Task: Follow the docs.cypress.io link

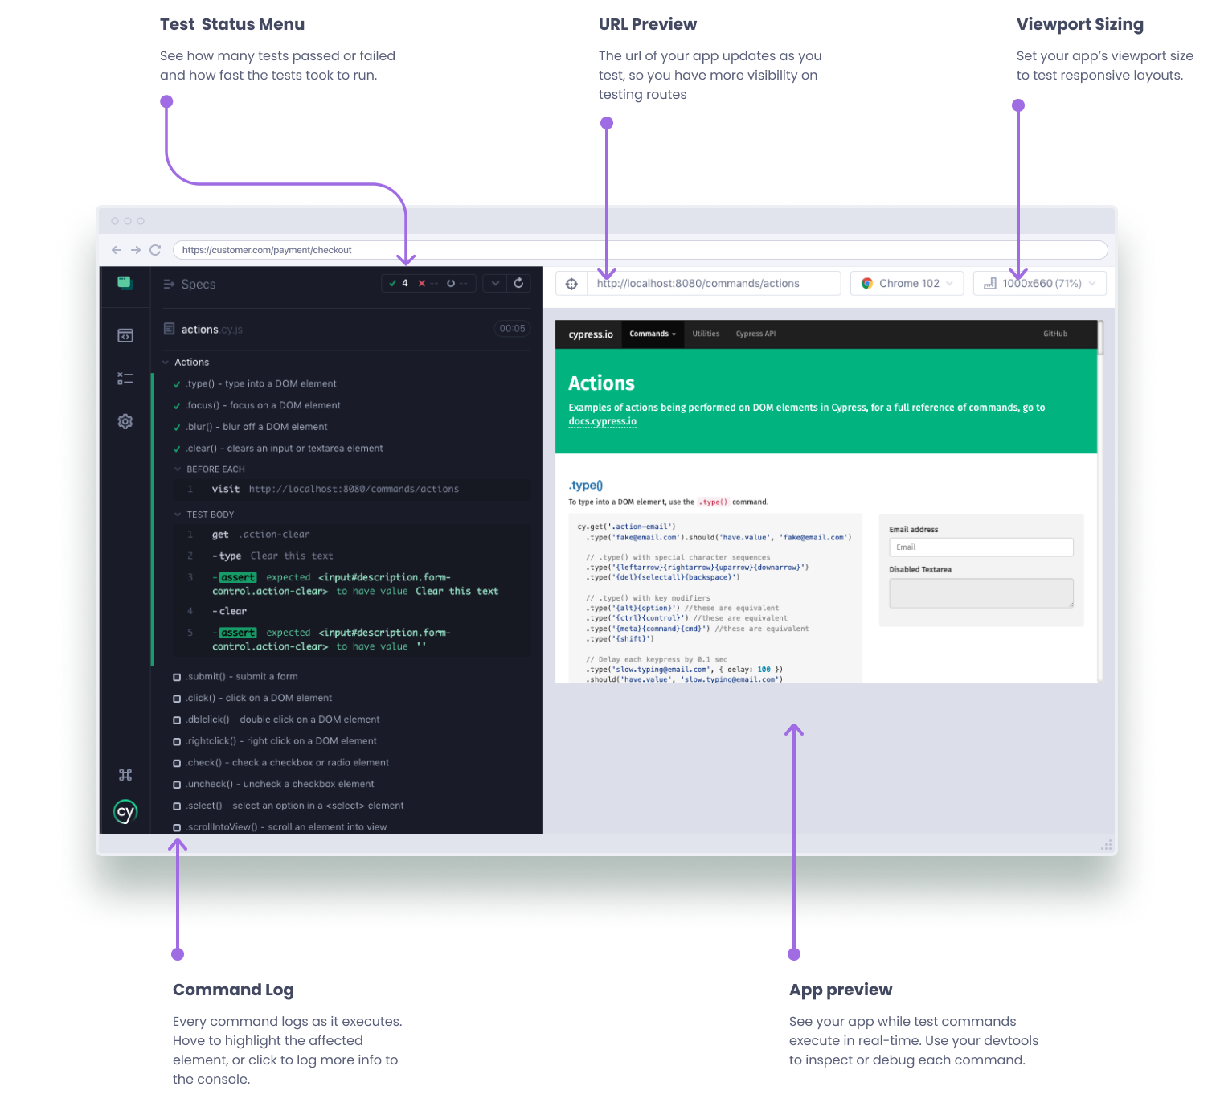Action: (x=602, y=420)
